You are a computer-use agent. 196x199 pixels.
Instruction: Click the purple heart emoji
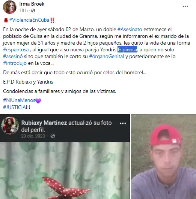click(x=38, y=101)
